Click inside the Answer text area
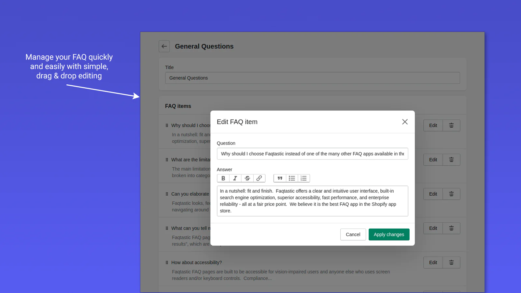 [x=312, y=201]
